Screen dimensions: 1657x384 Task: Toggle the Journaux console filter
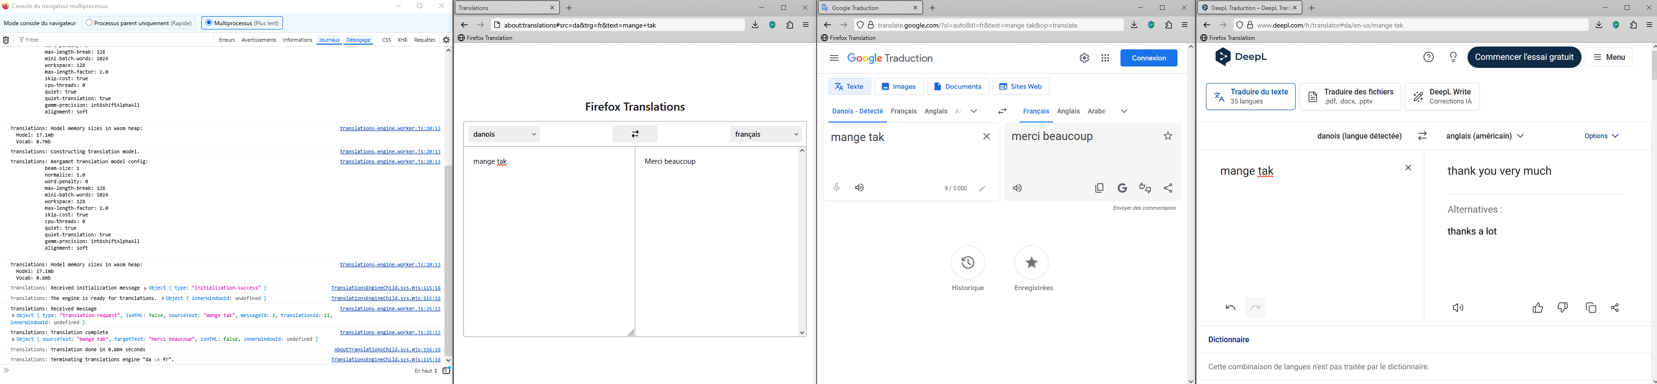[x=330, y=40]
